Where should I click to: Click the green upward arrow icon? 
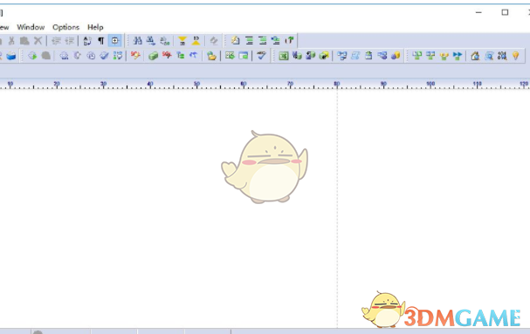(x=289, y=41)
